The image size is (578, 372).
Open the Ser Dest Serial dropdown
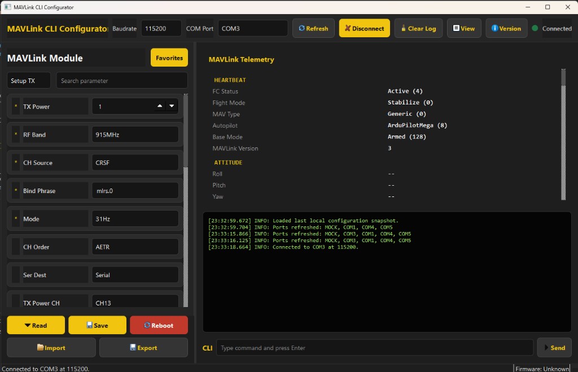tap(135, 275)
